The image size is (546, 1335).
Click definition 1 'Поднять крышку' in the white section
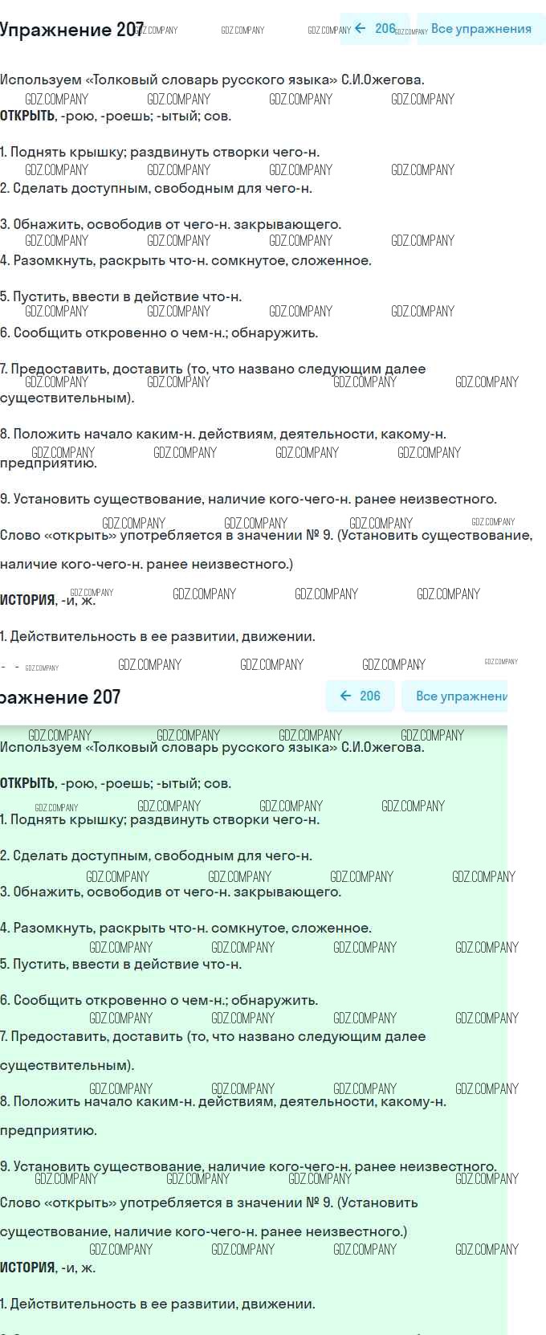[159, 152]
